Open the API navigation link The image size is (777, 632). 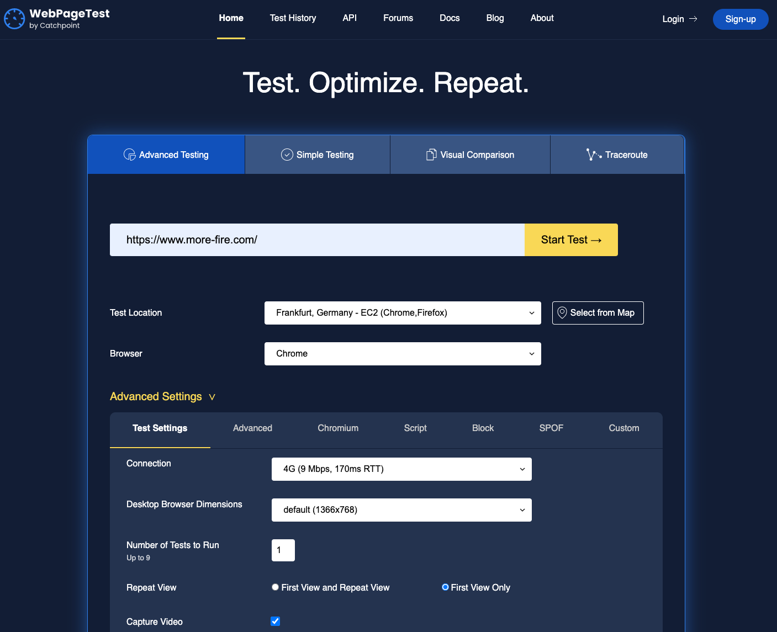click(350, 18)
